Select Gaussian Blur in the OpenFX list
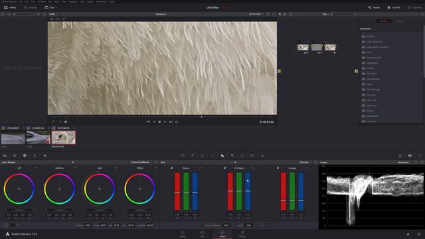This screenshot has width=425, height=239. click(373, 79)
